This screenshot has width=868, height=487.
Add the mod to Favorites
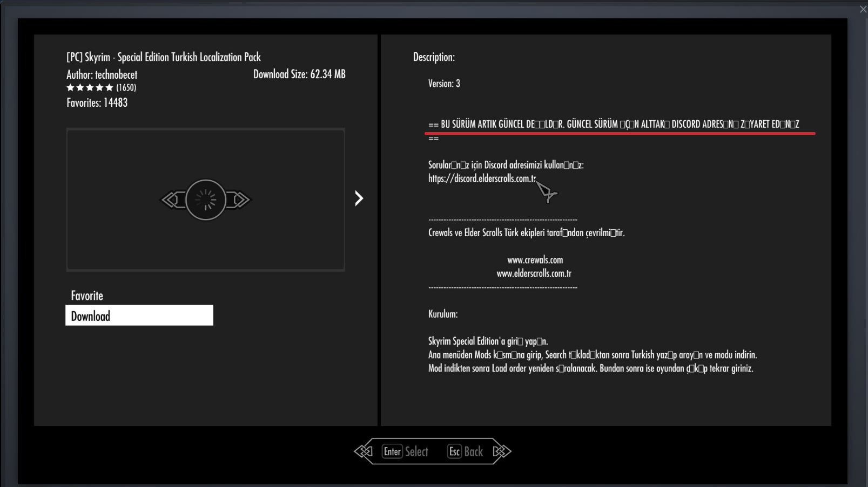(x=87, y=296)
